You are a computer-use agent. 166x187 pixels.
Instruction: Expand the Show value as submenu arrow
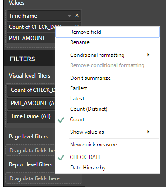(x=148, y=132)
